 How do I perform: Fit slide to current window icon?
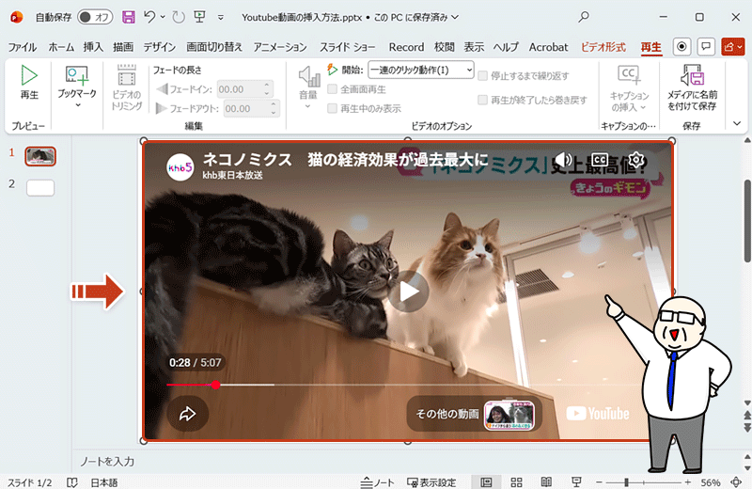coord(736,482)
